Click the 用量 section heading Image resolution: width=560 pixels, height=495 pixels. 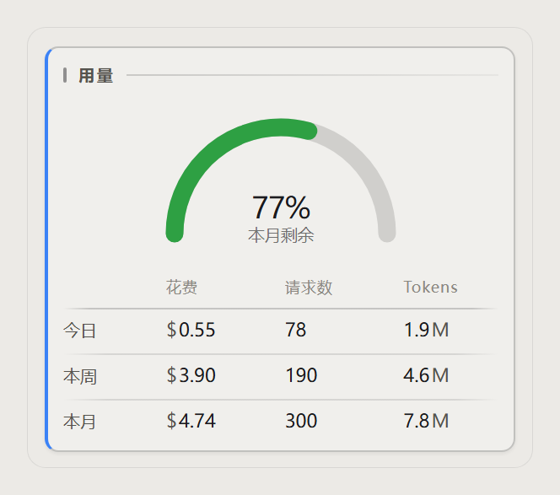click(x=95, y=76)
